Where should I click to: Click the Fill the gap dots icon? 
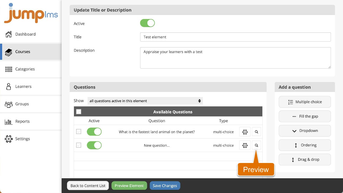coord(294,117)
